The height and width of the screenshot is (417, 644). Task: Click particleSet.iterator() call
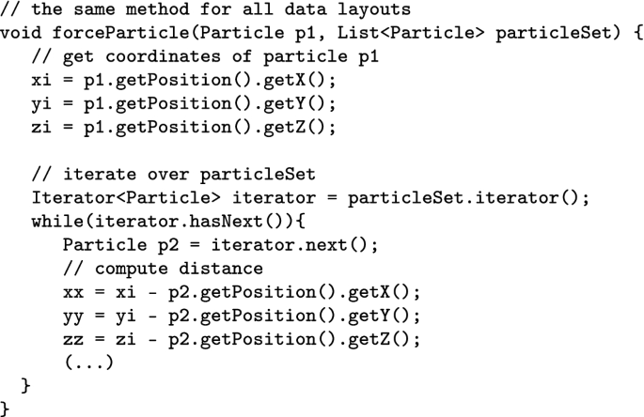(463, 197)
